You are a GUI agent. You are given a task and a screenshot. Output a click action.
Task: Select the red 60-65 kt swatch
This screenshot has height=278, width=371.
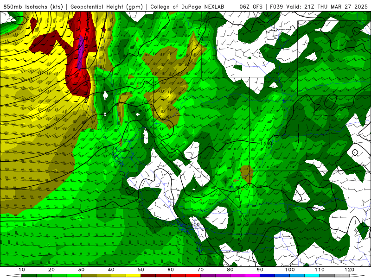tap(178, 276)
